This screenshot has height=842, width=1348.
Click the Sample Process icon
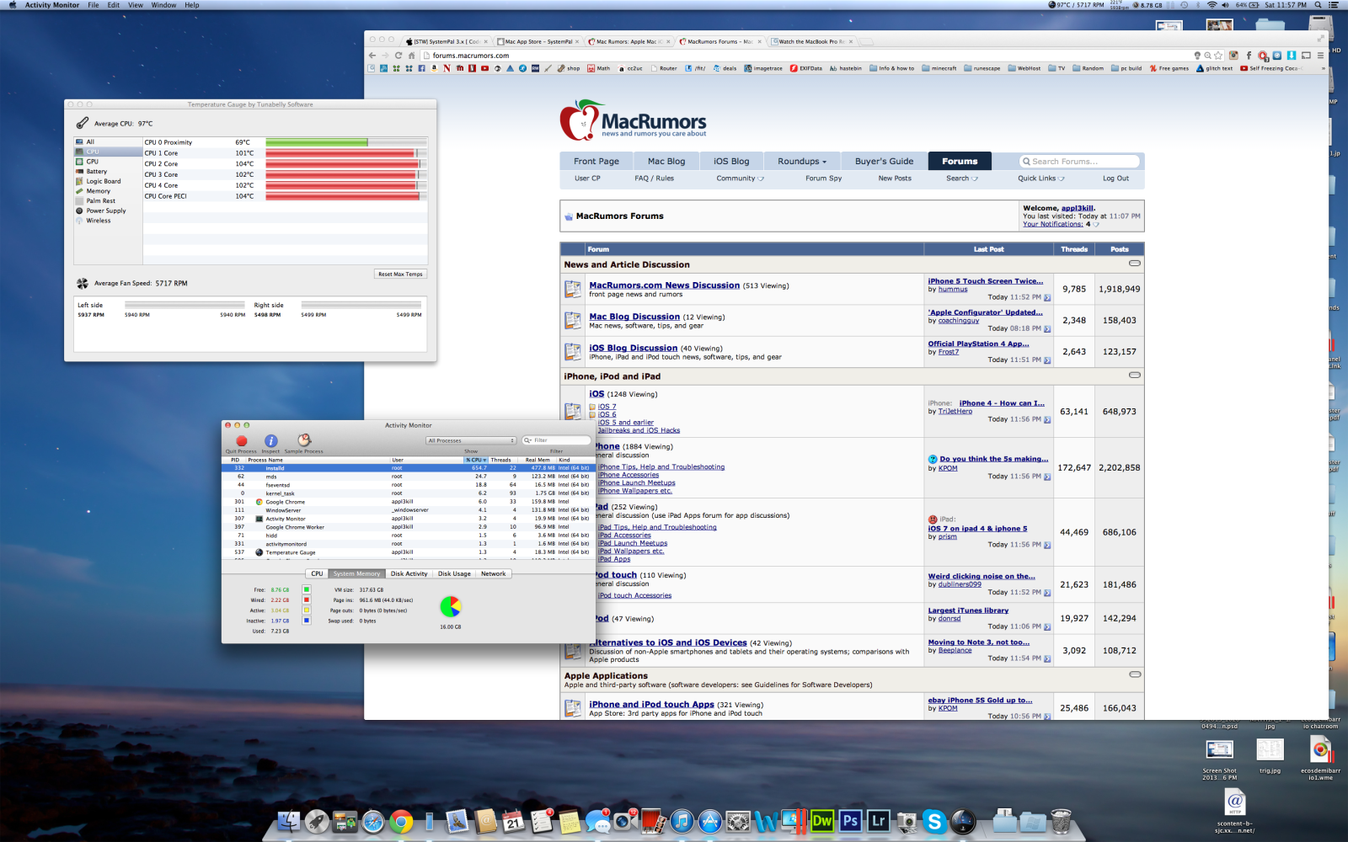[x=304, y=440]
